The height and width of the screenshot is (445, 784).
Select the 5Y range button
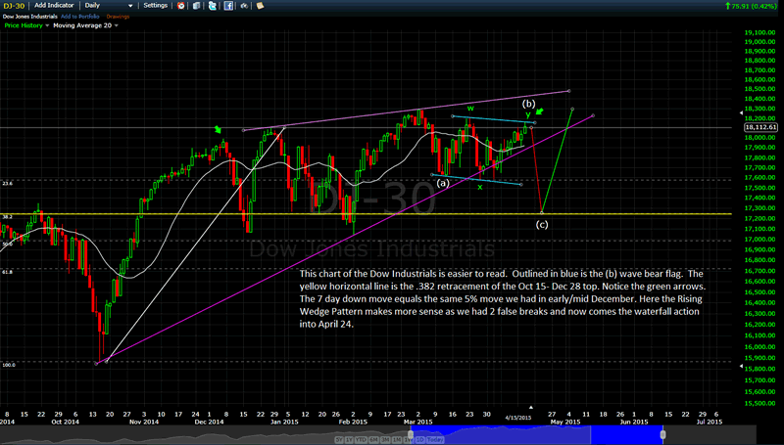pos(339,439)
